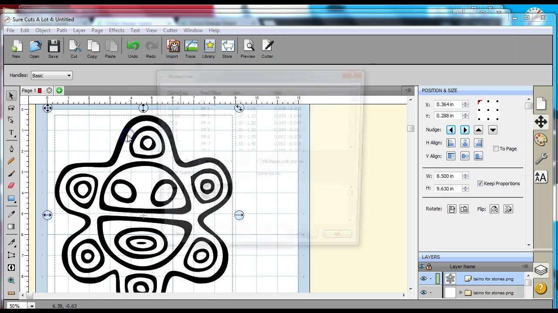Select the Lasso selection tool
Screen dimensions: 558x313
(x=11, y=108)
